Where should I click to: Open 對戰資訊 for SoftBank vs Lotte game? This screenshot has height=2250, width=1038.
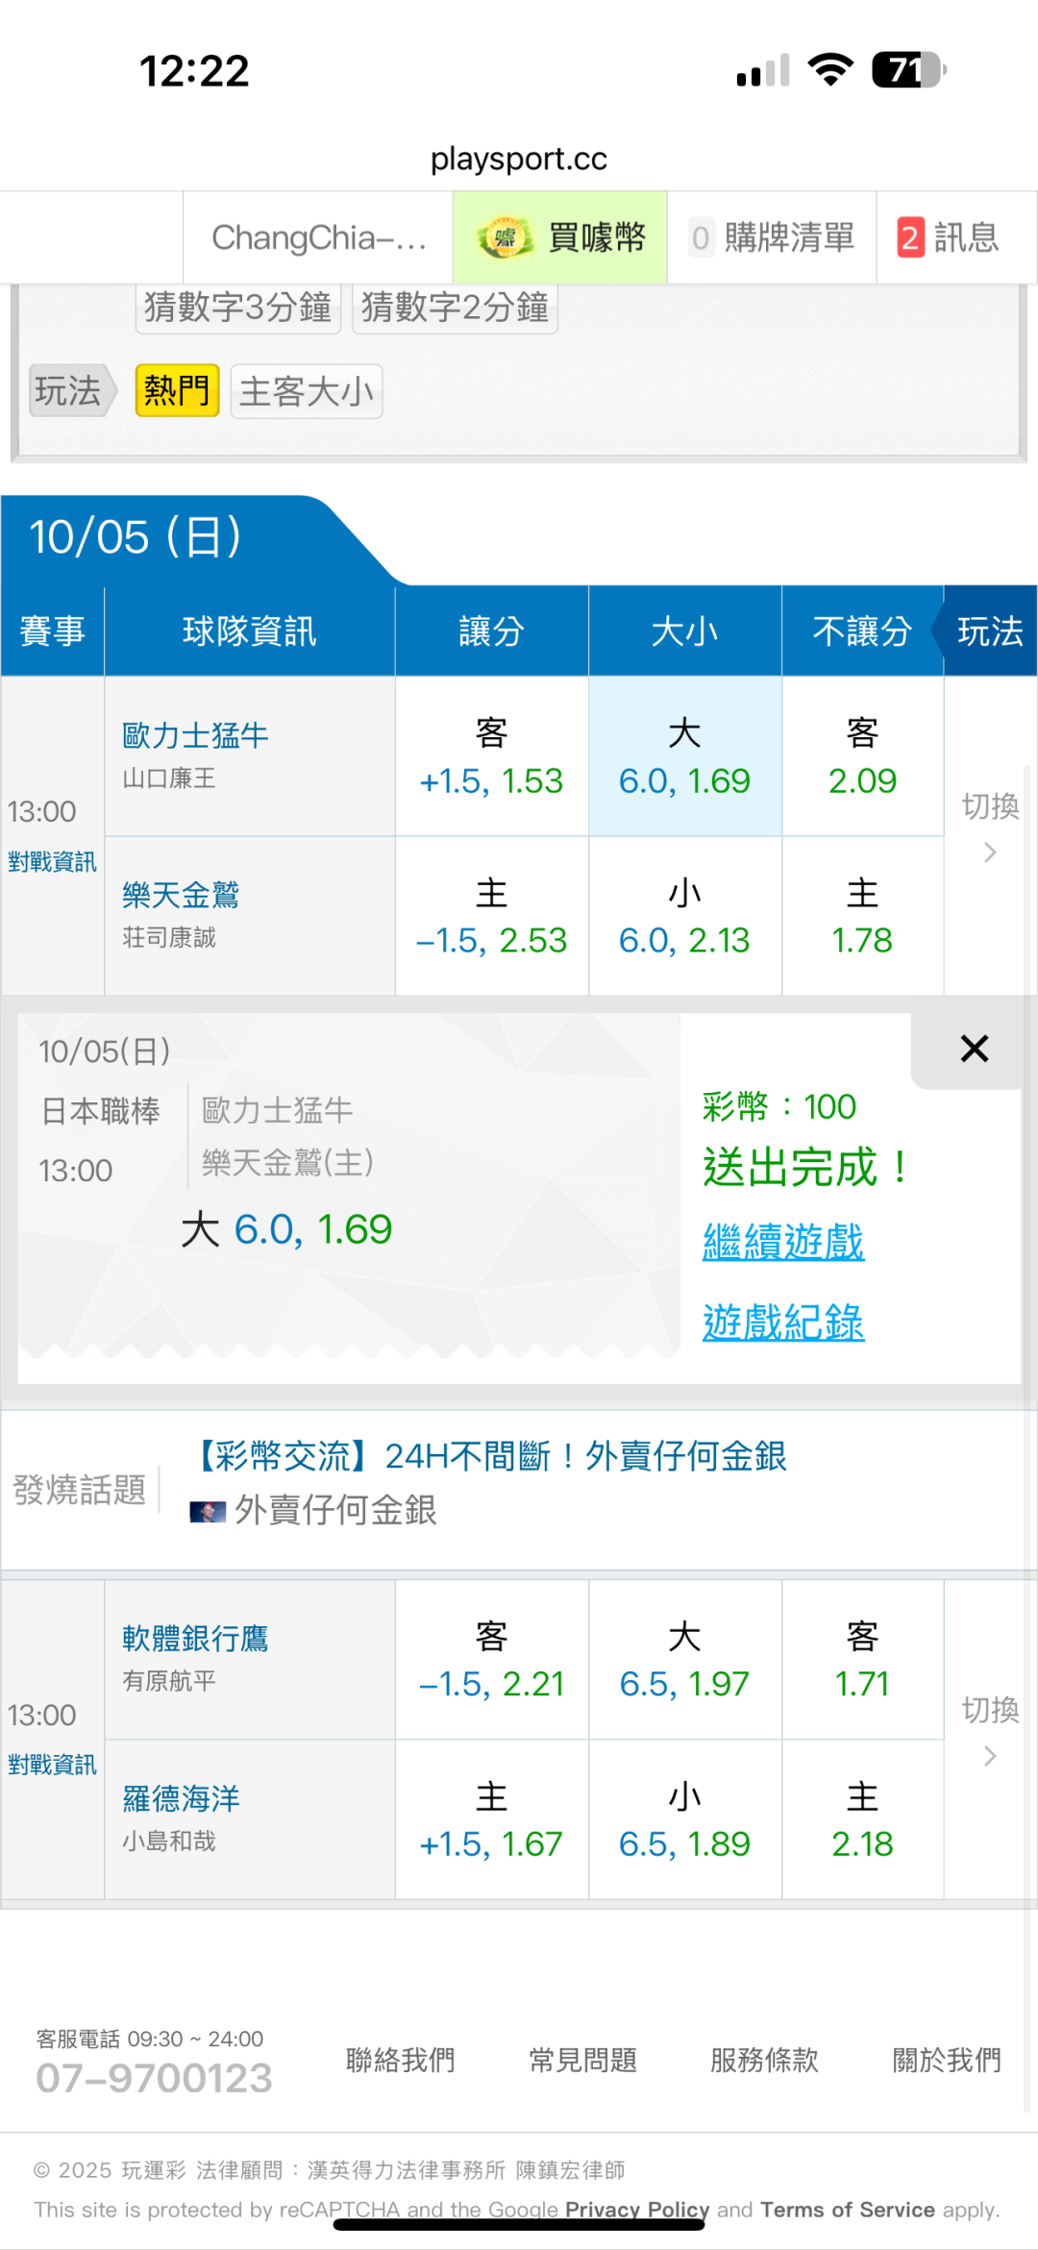(52, 1765)
